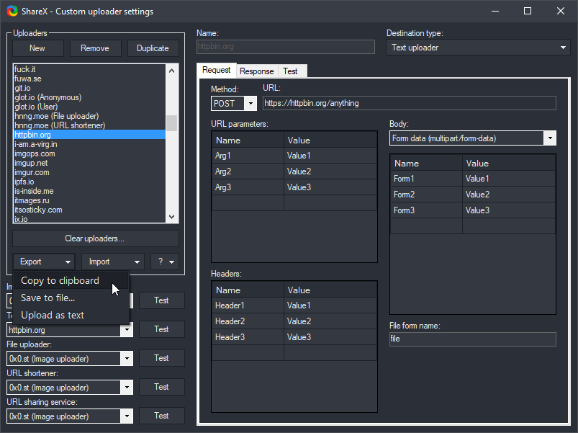Image resolution: width=578 pixels, height=433 pixels.
Task: Open the Test tab
Action: [291, 71]
